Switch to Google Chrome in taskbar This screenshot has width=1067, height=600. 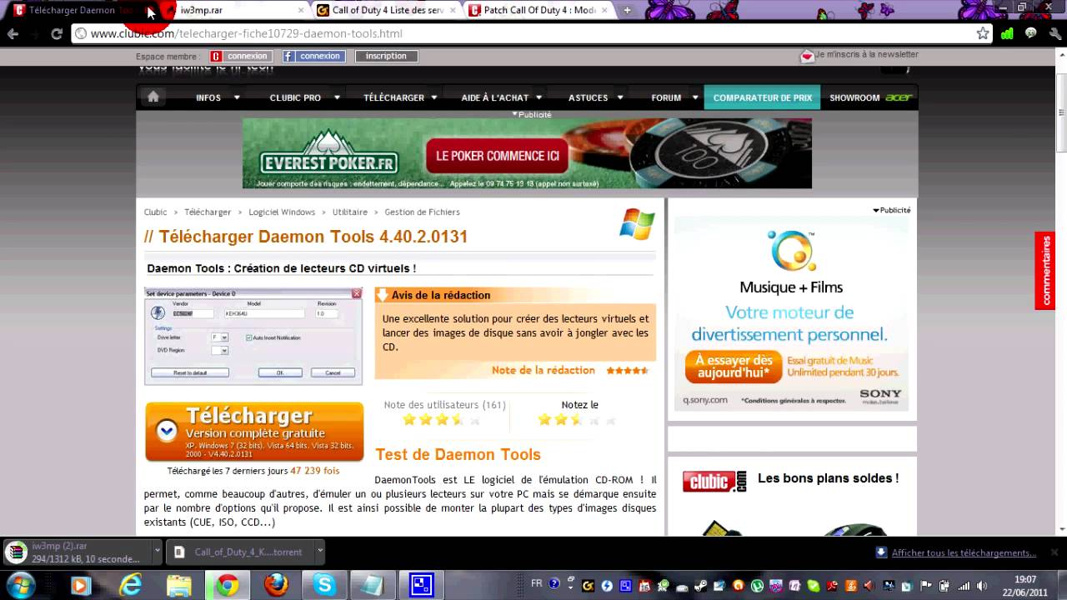[227, 586]
